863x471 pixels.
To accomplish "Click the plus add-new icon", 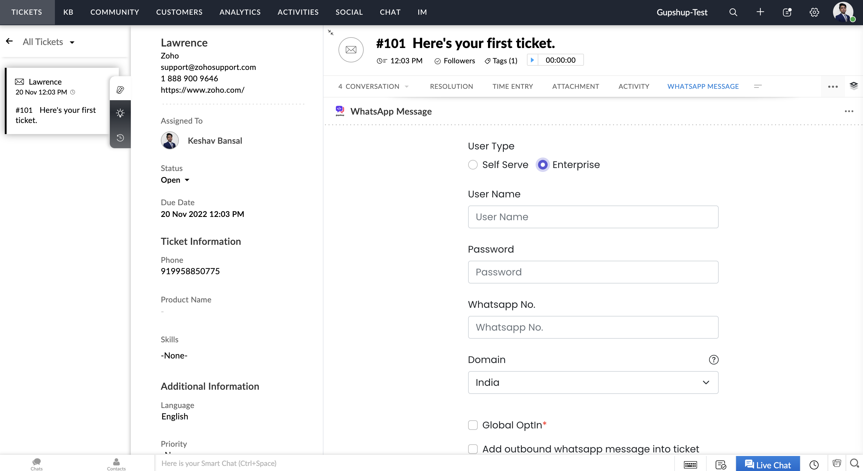I will (x=760, y=12).
